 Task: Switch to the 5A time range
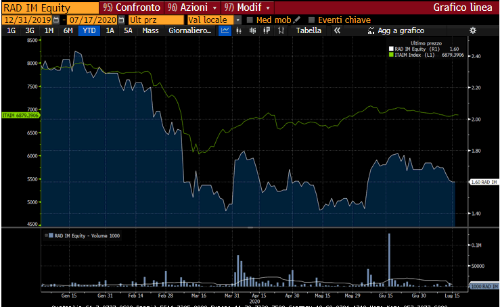tap(128, 30)
